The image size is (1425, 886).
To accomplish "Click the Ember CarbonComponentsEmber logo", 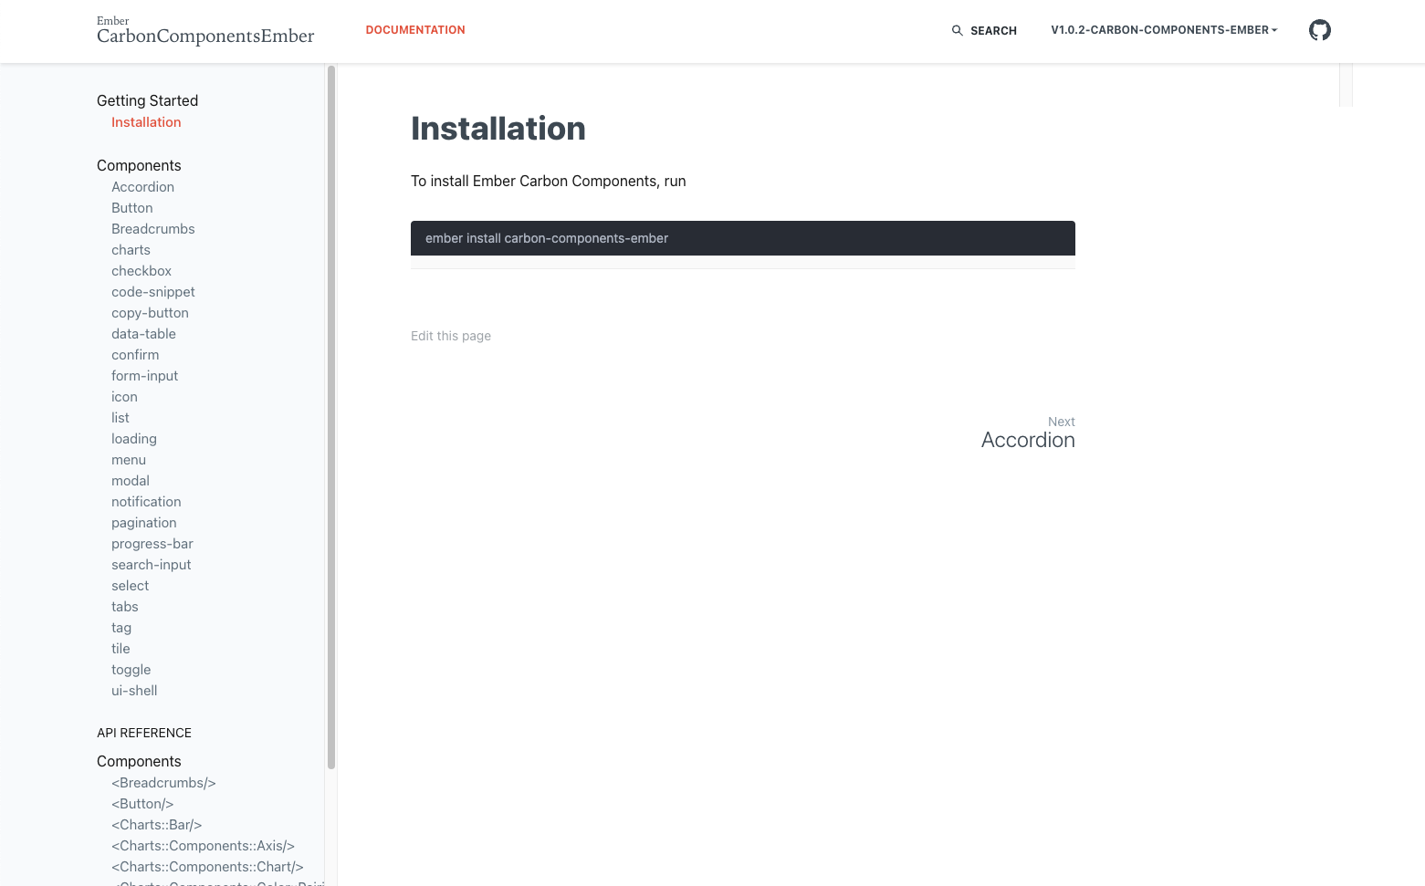I will pos(204,29).
